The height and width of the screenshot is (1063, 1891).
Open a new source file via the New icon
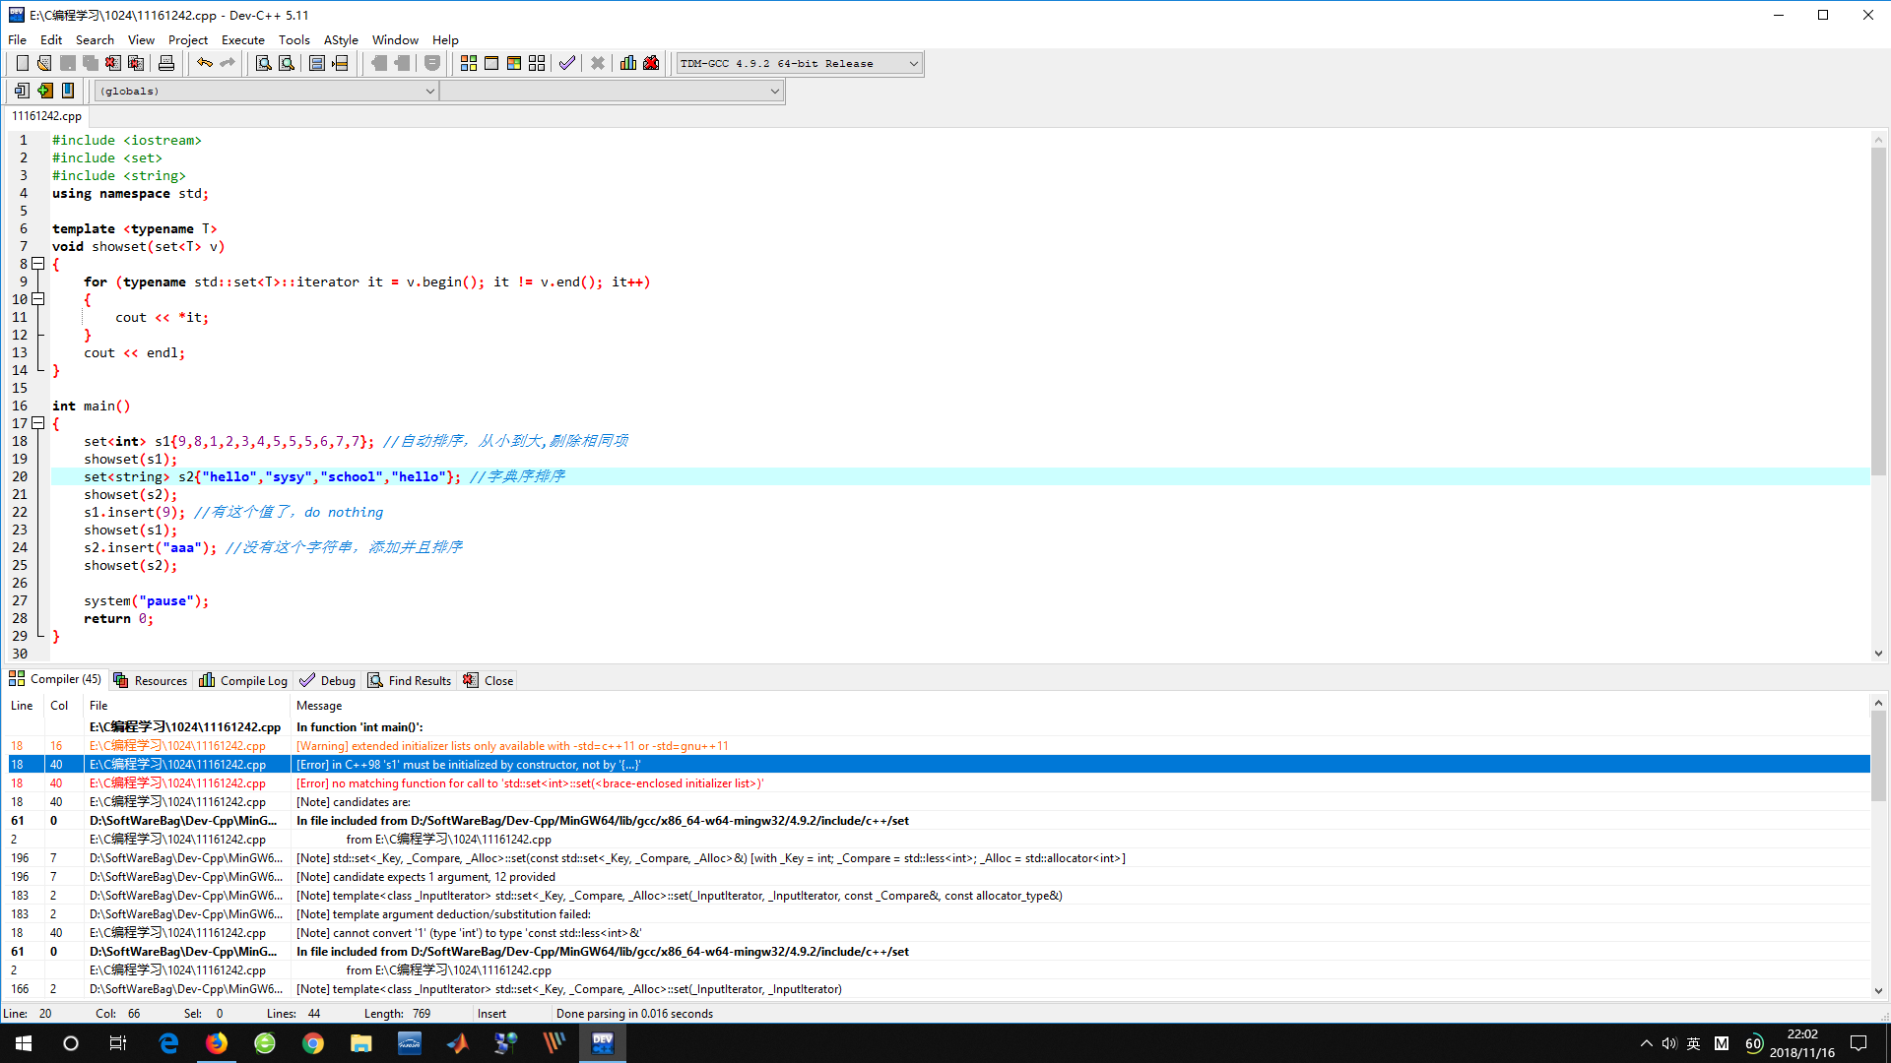coord(22,62)
